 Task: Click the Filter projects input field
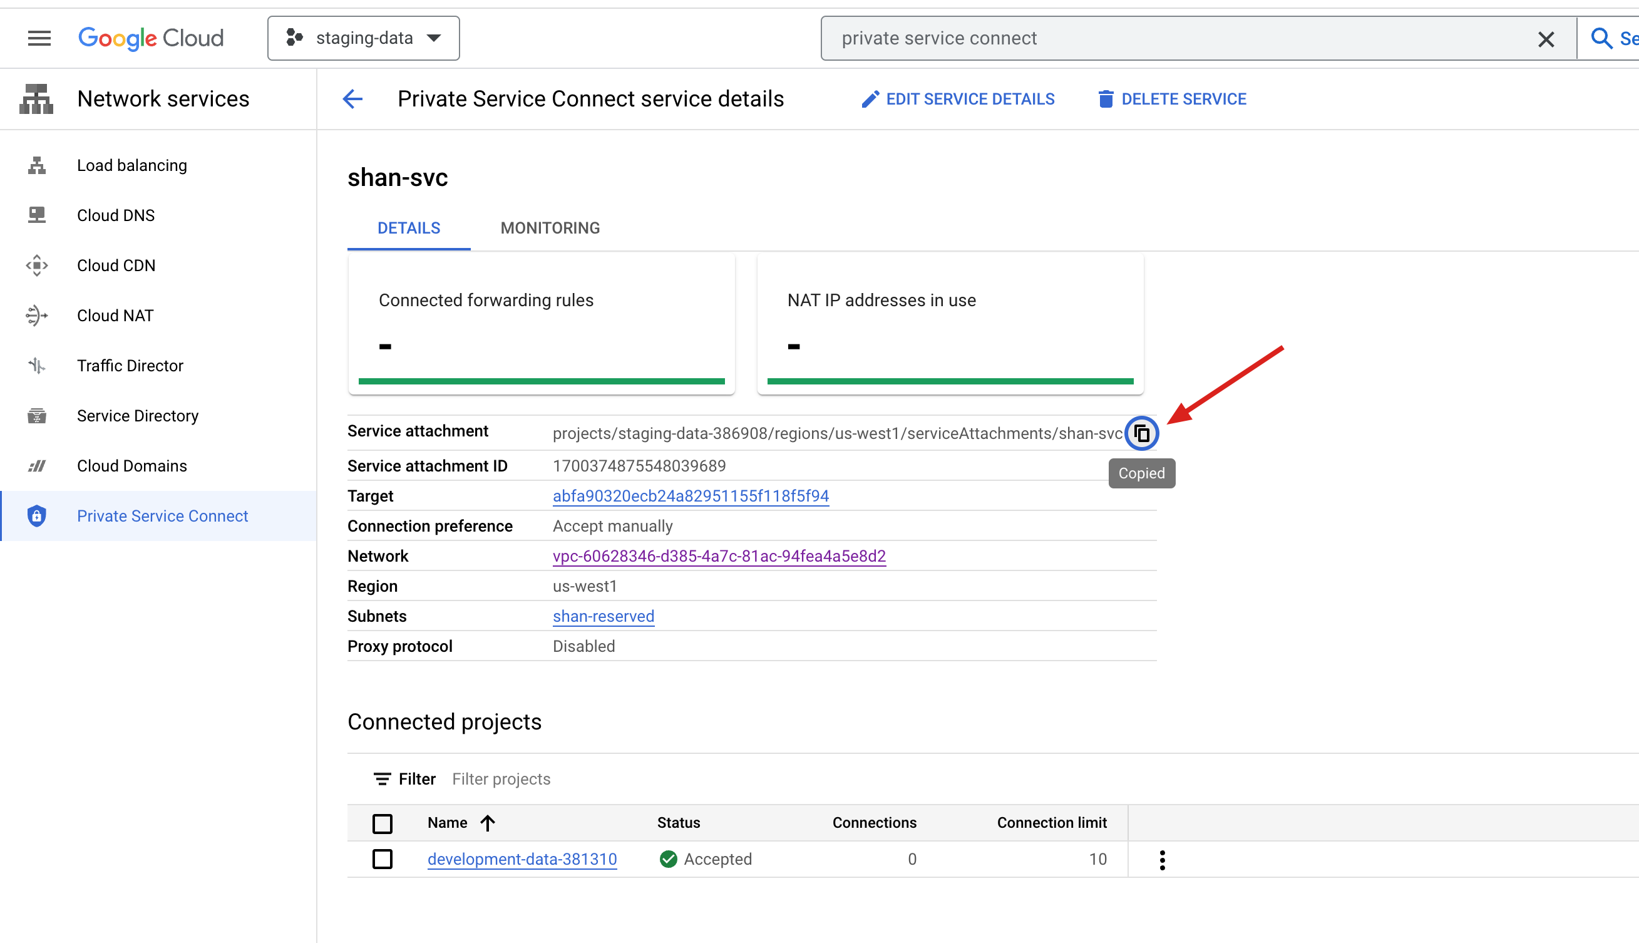point(501,779)
